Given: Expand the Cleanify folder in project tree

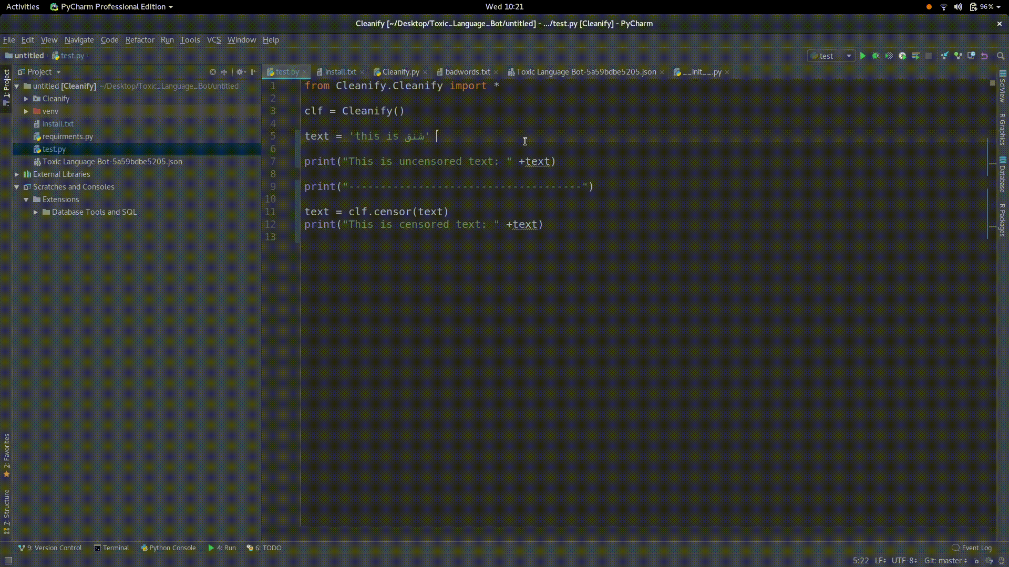Looking at the screenshot, I should coord(26,99).
